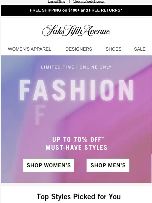Click the Shop Women's button
152x203 pixels.
point(48,165)
